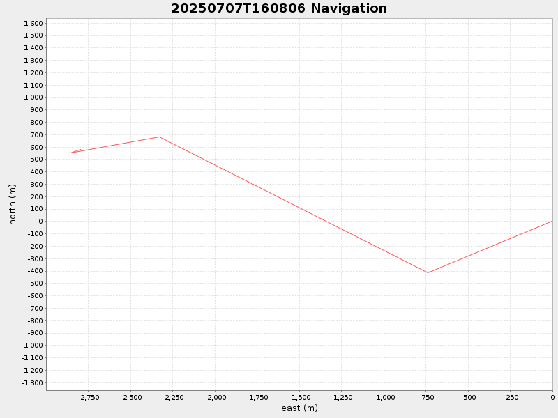The height and width of the screenshot is (418, 558).
Task: Click the 1,000 north axis tick label
Action: [33, 98]
